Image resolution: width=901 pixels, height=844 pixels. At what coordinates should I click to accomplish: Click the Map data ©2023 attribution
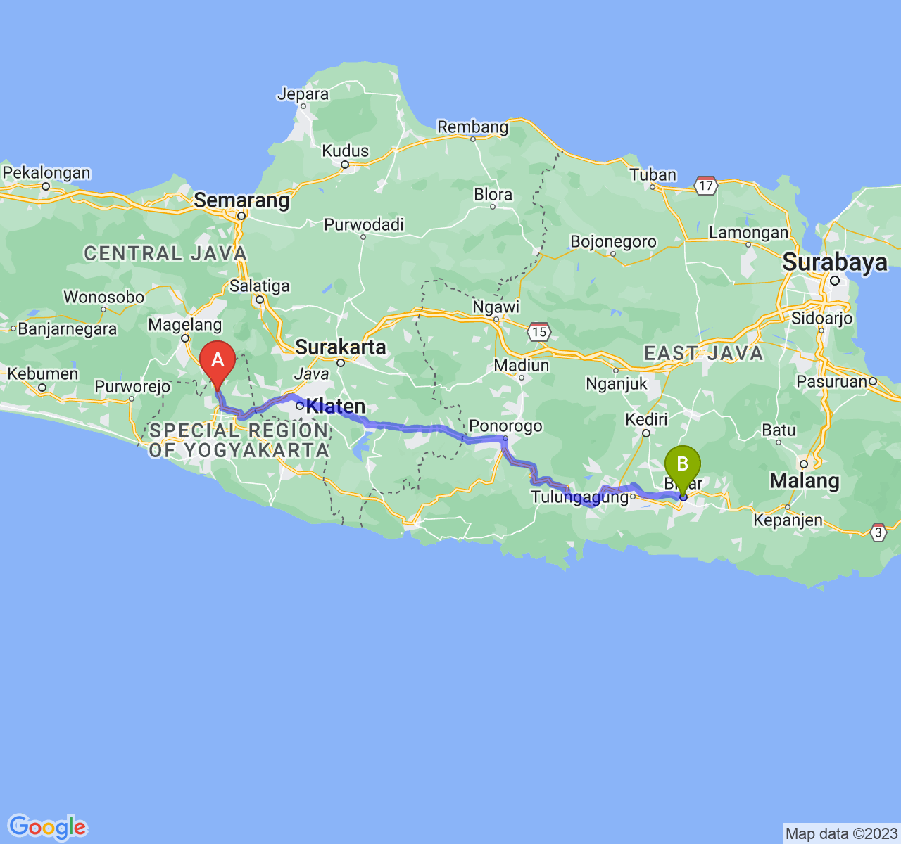click(x=842, y=834)
